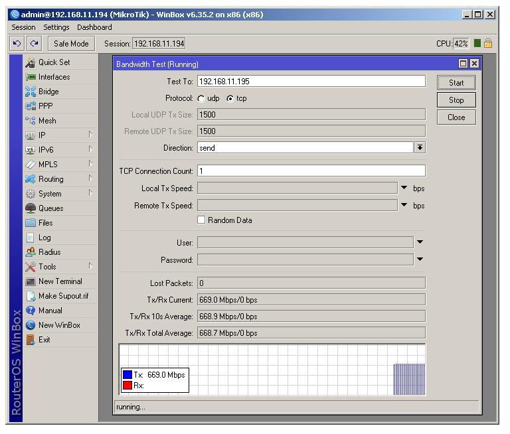Click the Safe Mode button
The width and height of the screenshot is (510, 434).
tap(71, 44)
